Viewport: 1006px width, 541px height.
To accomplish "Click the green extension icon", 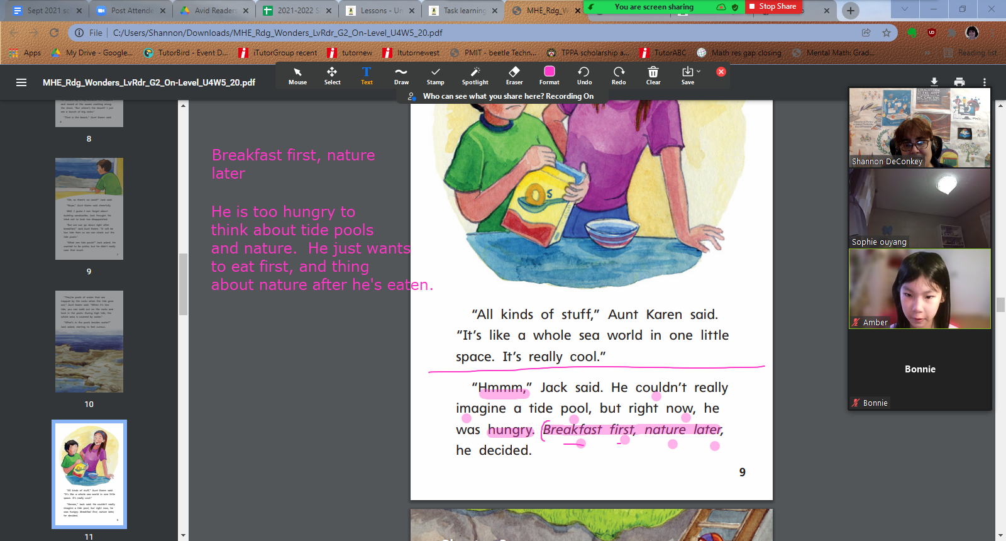I will (x=912, y=33).
